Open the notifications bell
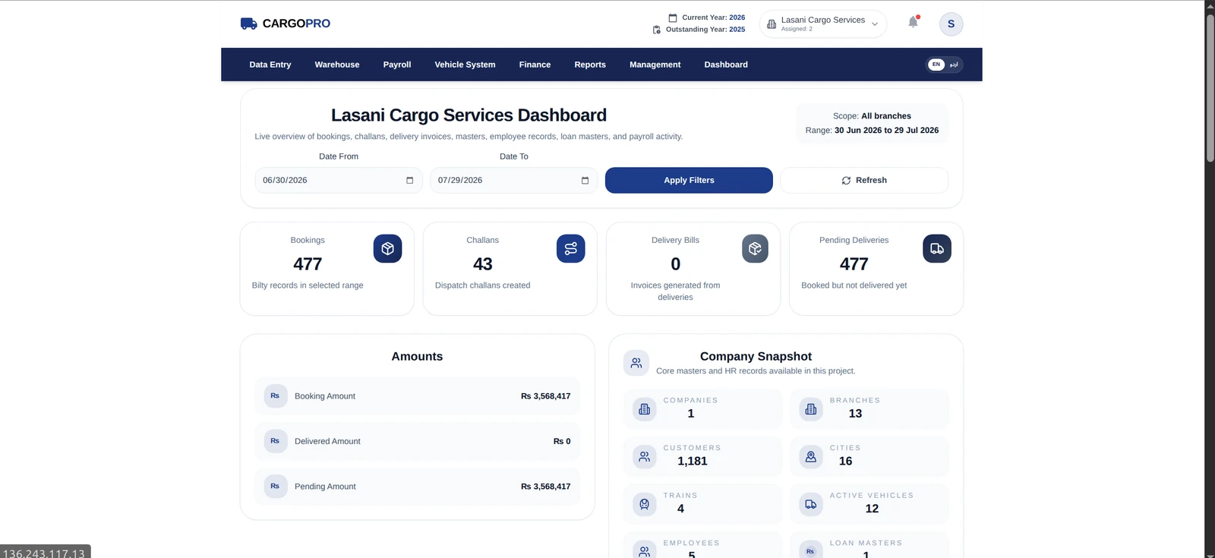 click(914, 22)
